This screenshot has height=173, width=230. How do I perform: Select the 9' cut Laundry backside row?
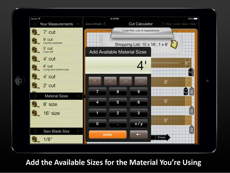[x=57, y=41]
